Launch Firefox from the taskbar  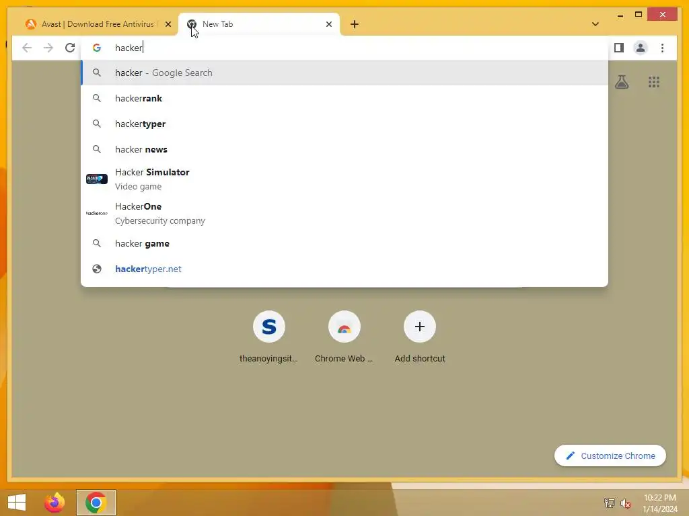click(55, 503)
